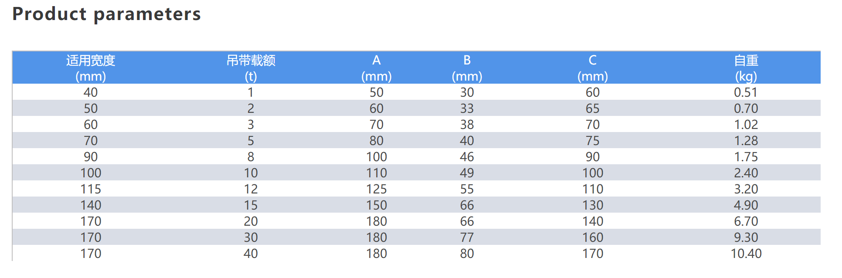
Task: Select the 160 value in column C
Action: coord(593,237)
